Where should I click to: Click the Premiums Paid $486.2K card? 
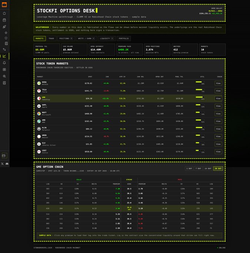129,49
